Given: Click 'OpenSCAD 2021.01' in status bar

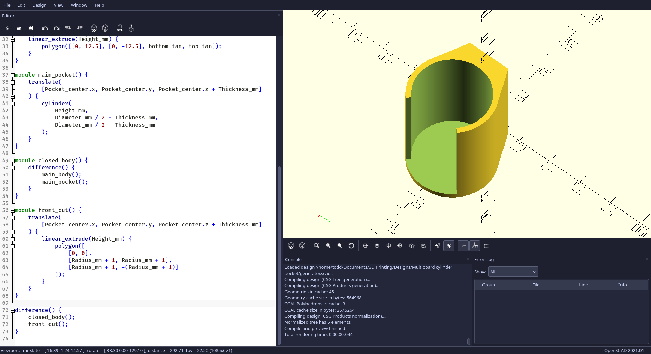Looking at the screenshot, I should tap(624, 350).
